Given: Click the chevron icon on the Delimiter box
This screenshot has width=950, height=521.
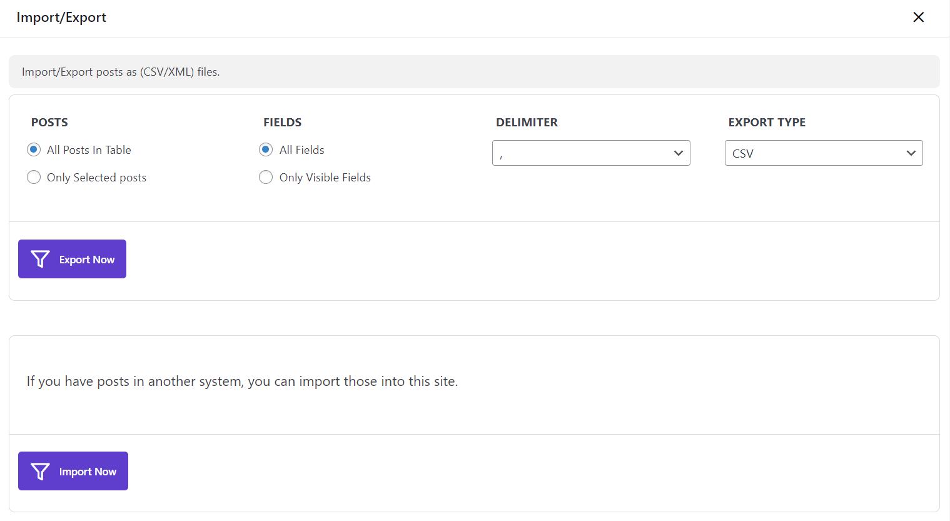Looking at the screenshot, I should (678, 153).
